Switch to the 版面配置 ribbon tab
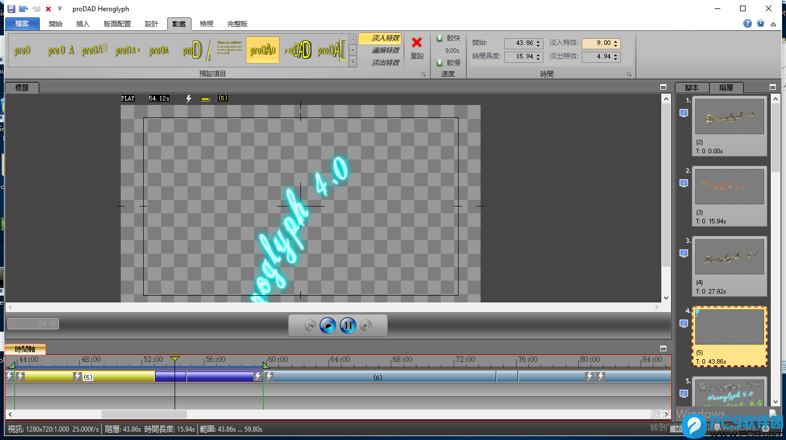 [x=117, y=24]
